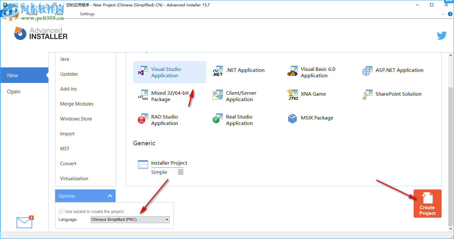Click the XNA Game label

313,94
